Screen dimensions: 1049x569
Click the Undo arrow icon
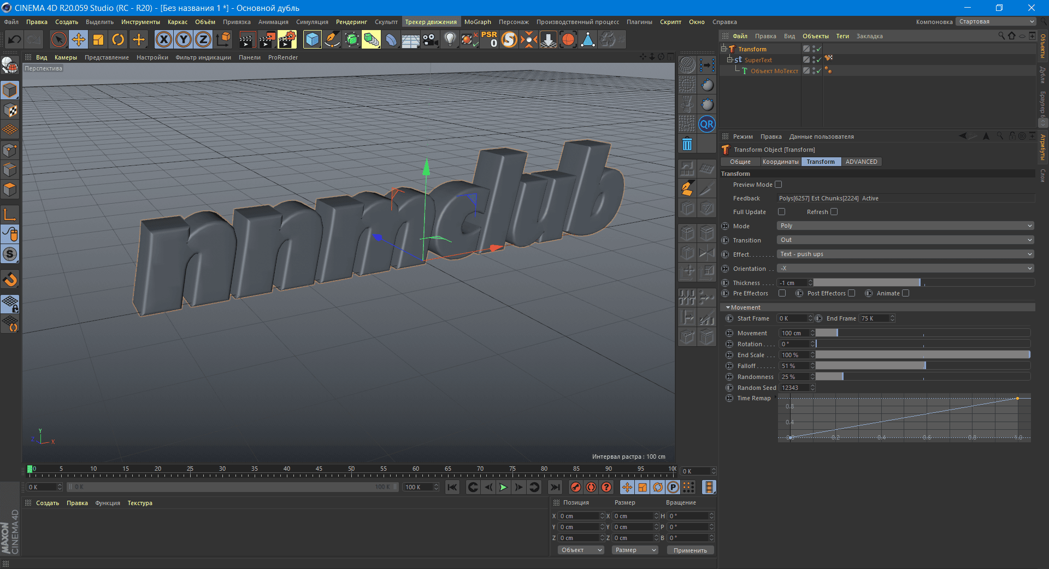coord(15,39)
